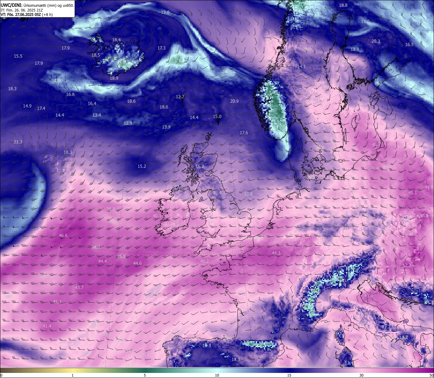This screenshot has height=378, width=434.
Task: Click the 14.1 value over Norway
Action: click(x=301, y=67)
